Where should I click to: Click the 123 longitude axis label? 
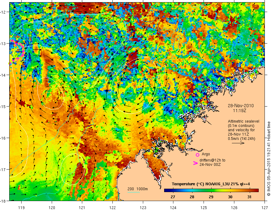[143, 207]
